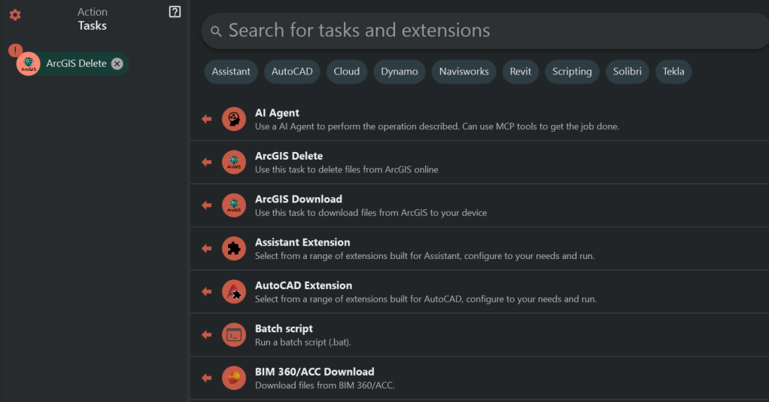Add ArcGIS Delete using its left arrow
Image resolution: width=769 pixels, height=402 pixels.
[206, 163]
